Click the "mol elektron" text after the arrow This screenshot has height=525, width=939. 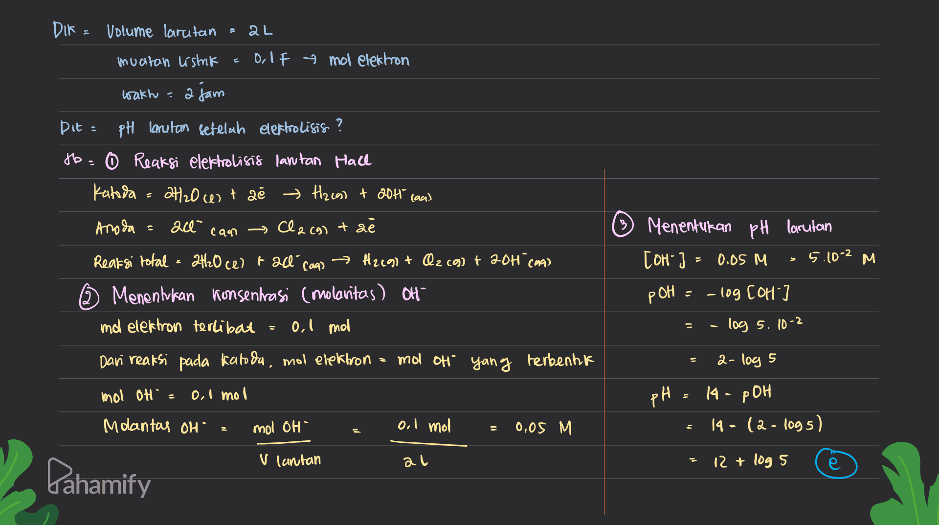point(369,60)
